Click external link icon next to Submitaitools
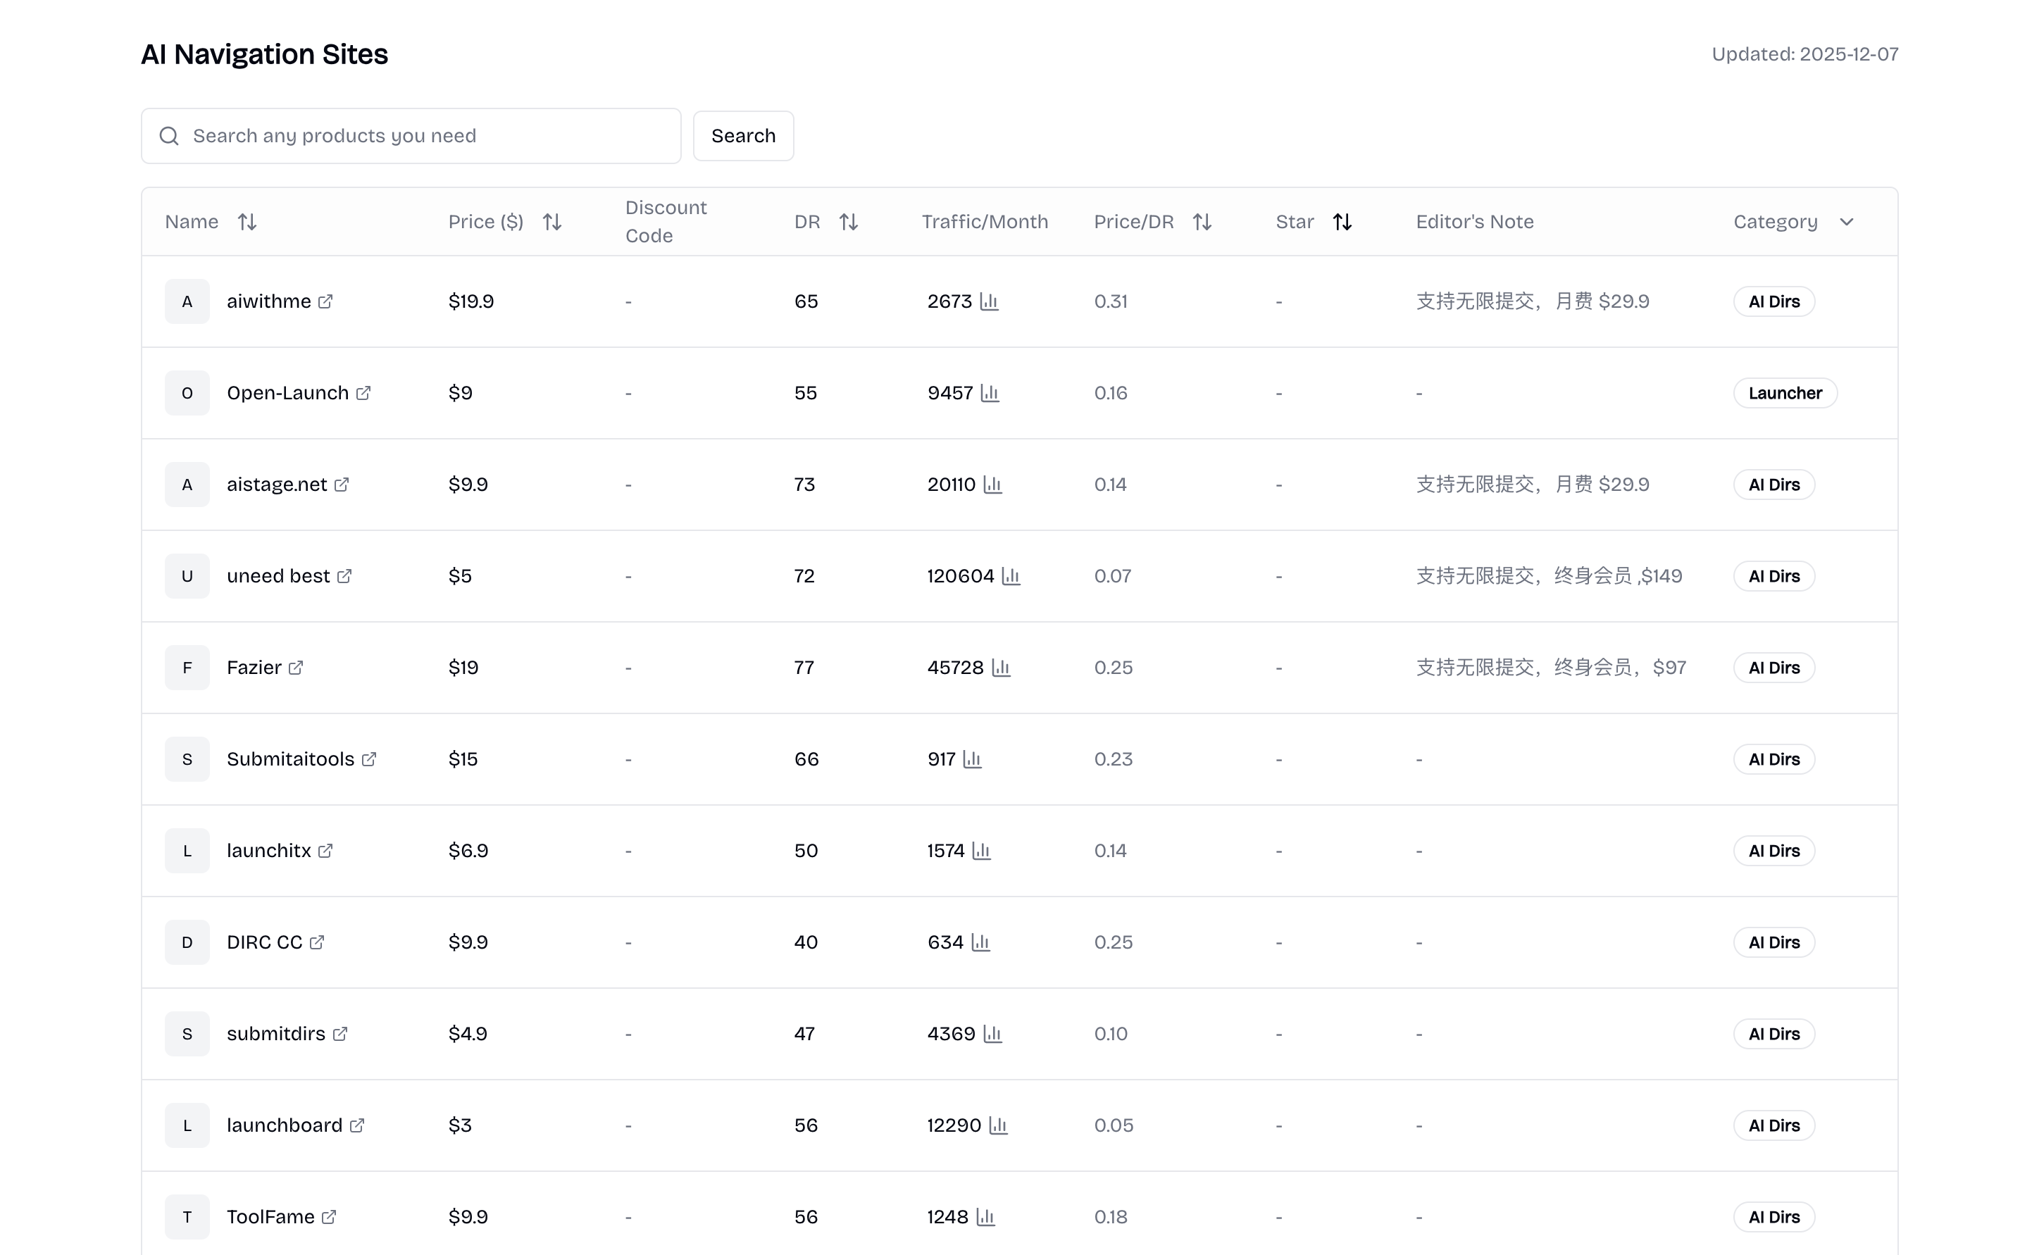 click(x=369, y=759)
